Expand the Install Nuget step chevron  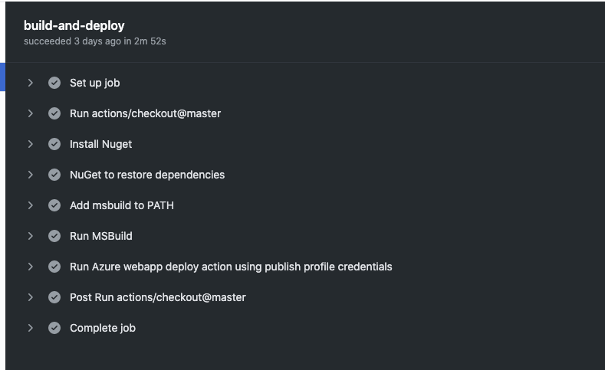click(31, 144)
